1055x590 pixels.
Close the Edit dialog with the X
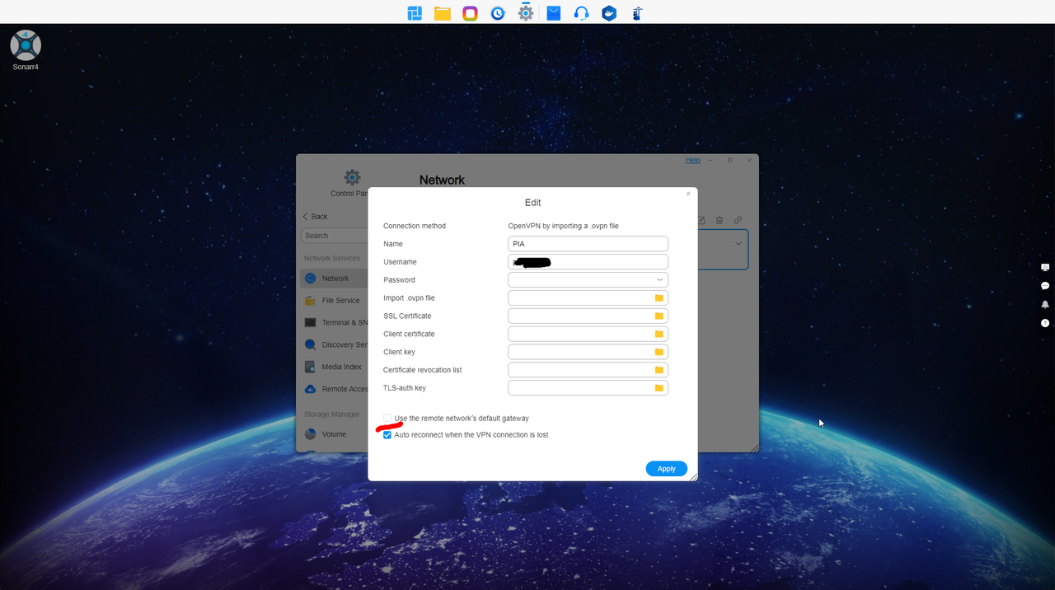tap(688, 194)
